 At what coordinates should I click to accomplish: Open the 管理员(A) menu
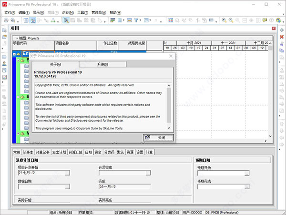click(99, 12)
